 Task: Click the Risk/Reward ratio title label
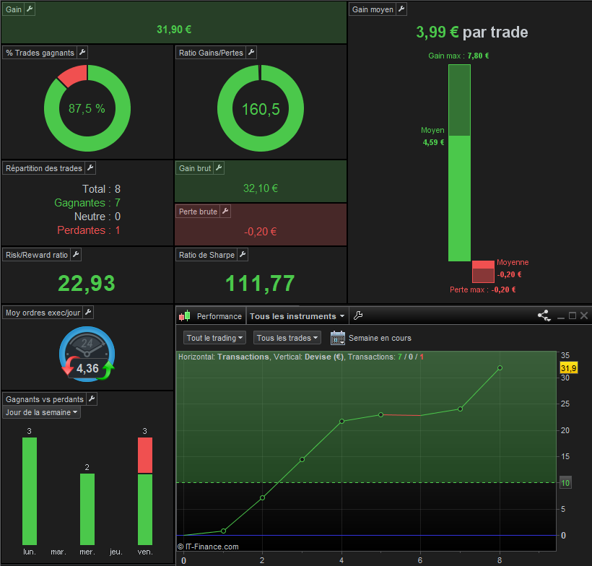click(x=37, y=256)
